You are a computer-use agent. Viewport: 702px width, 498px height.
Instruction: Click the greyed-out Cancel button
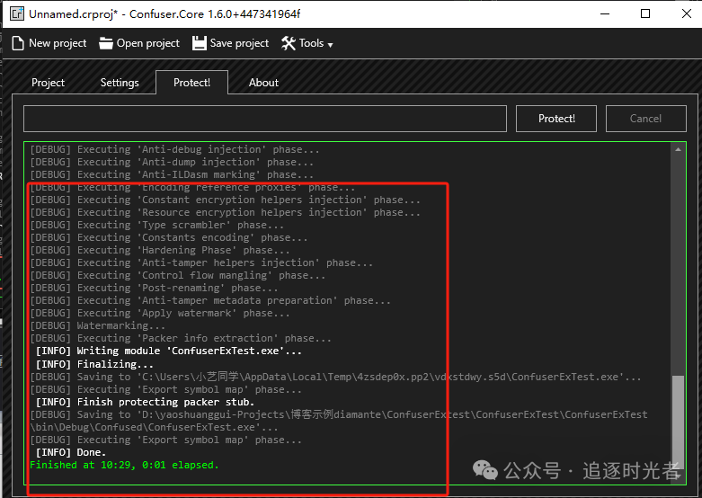click(x=645, y=119)
